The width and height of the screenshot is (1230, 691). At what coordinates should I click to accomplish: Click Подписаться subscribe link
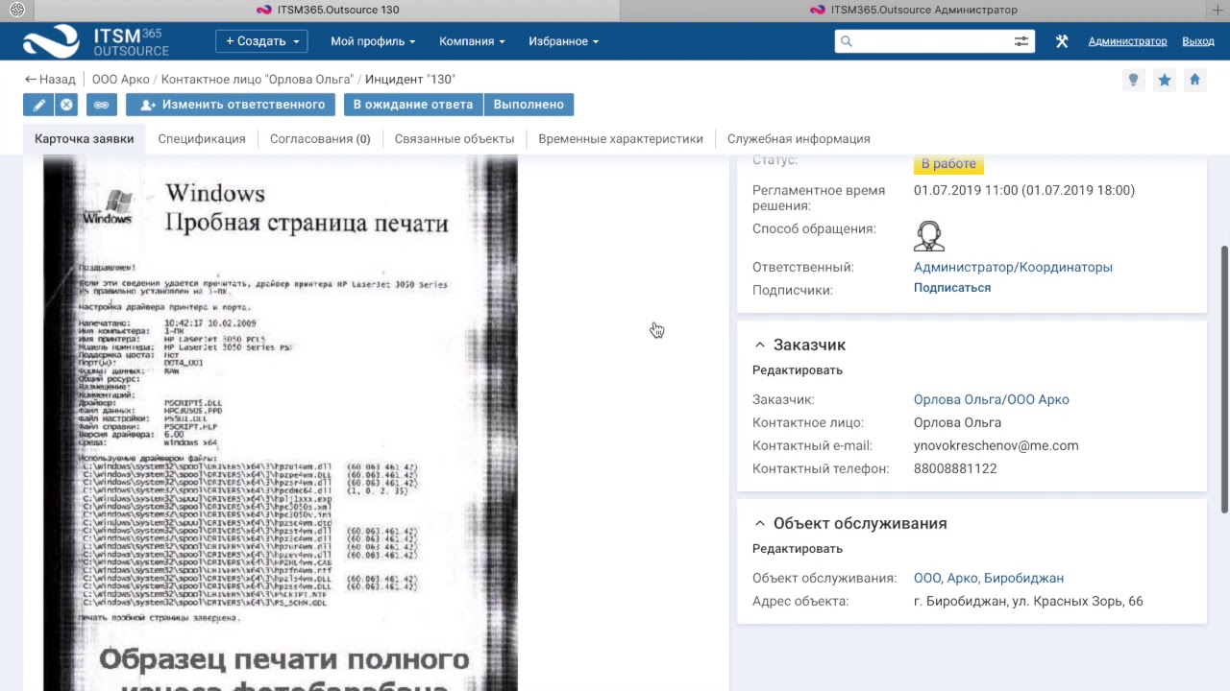pos(952,288)
